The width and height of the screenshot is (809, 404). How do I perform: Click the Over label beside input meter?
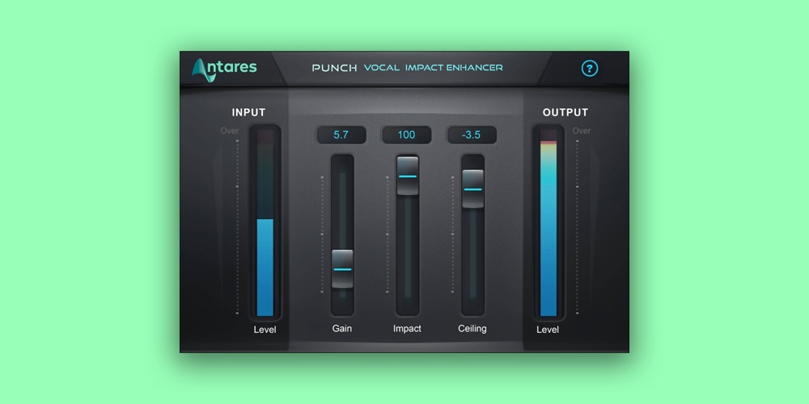230,131
